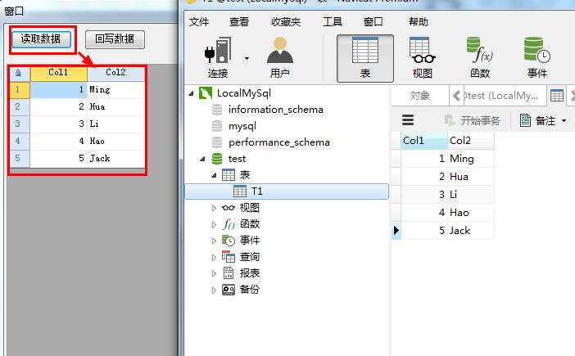575x356 pixels.
Task: Open the 窗口 menu in Navicat
Action: (x=373, y=22)
